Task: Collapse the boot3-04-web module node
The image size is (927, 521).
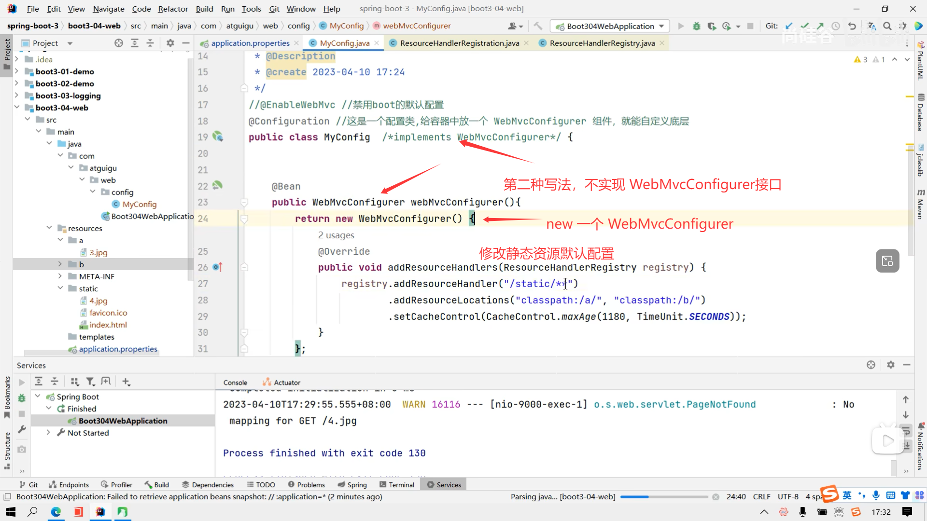Action: (17, 108)
